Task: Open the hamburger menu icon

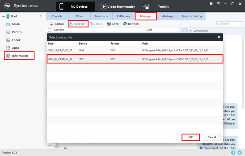Action: (x=218, y=4)
